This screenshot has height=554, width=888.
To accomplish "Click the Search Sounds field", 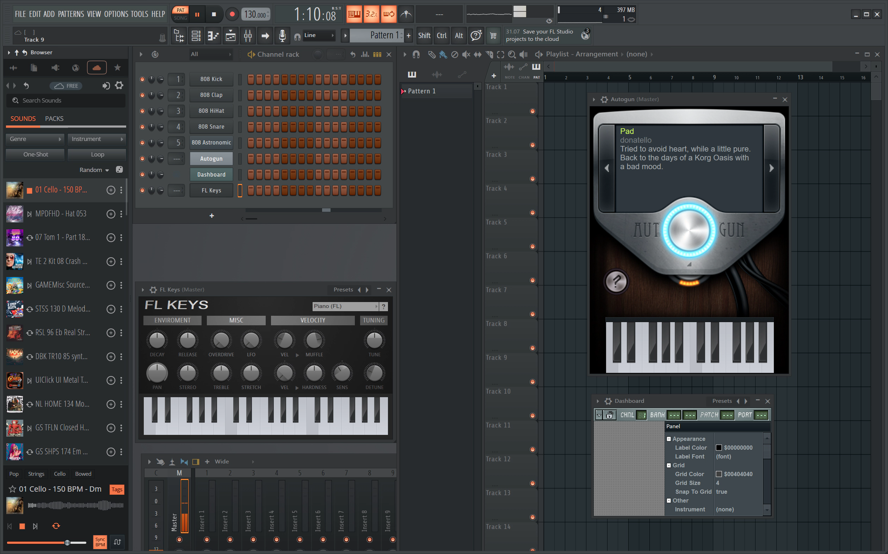I will [66, 100].
